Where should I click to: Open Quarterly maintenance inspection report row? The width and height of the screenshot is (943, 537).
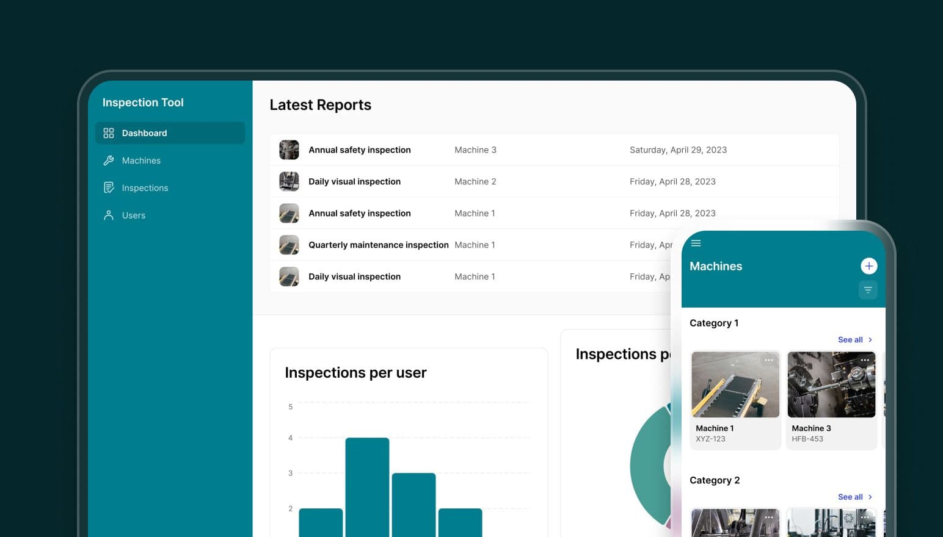coord(378,245)
